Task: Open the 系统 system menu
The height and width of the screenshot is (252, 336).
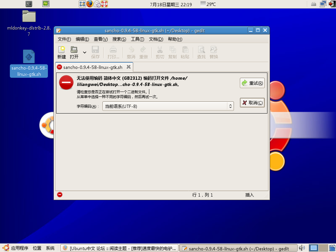Action: click(x=50, y=248)
